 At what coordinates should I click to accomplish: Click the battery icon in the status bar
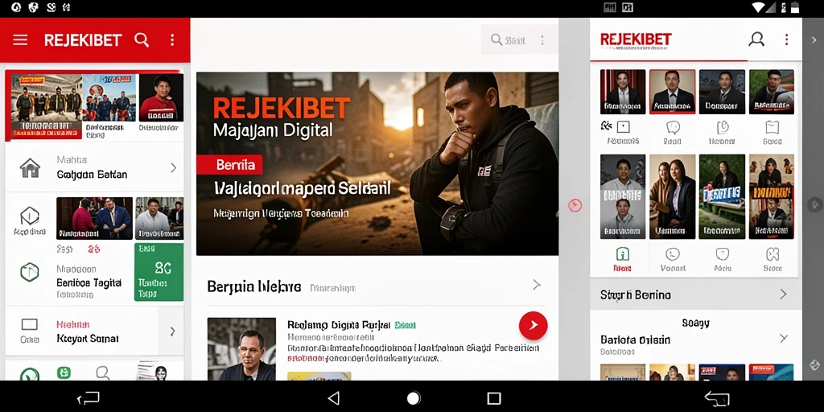(796, 7)
